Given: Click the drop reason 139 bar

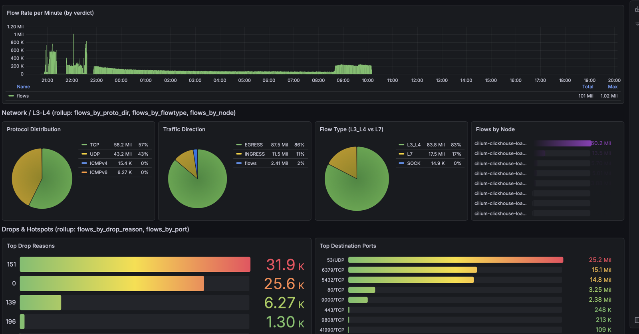Looking at the screenshot, I should point(40,302).
